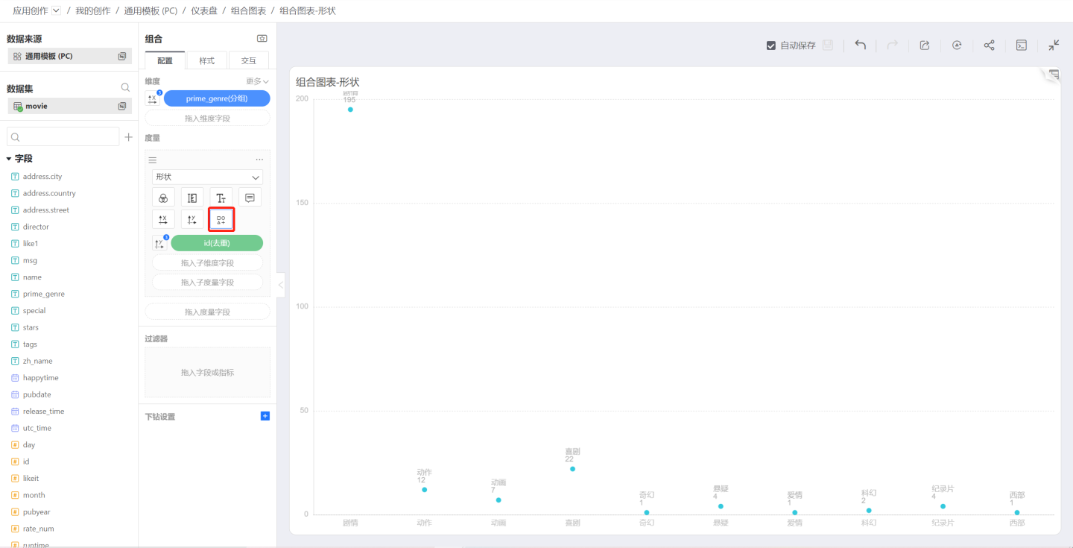
Task: Uncheck the 自动保存 checkbox
Action: (x=771, y=45)
